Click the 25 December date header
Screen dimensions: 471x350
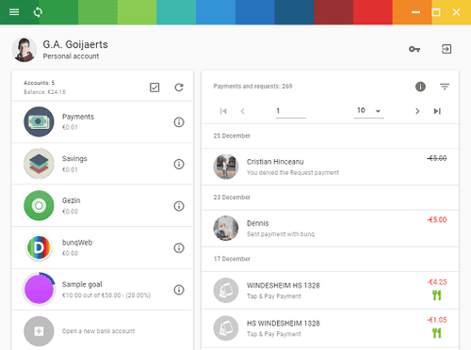232,135
